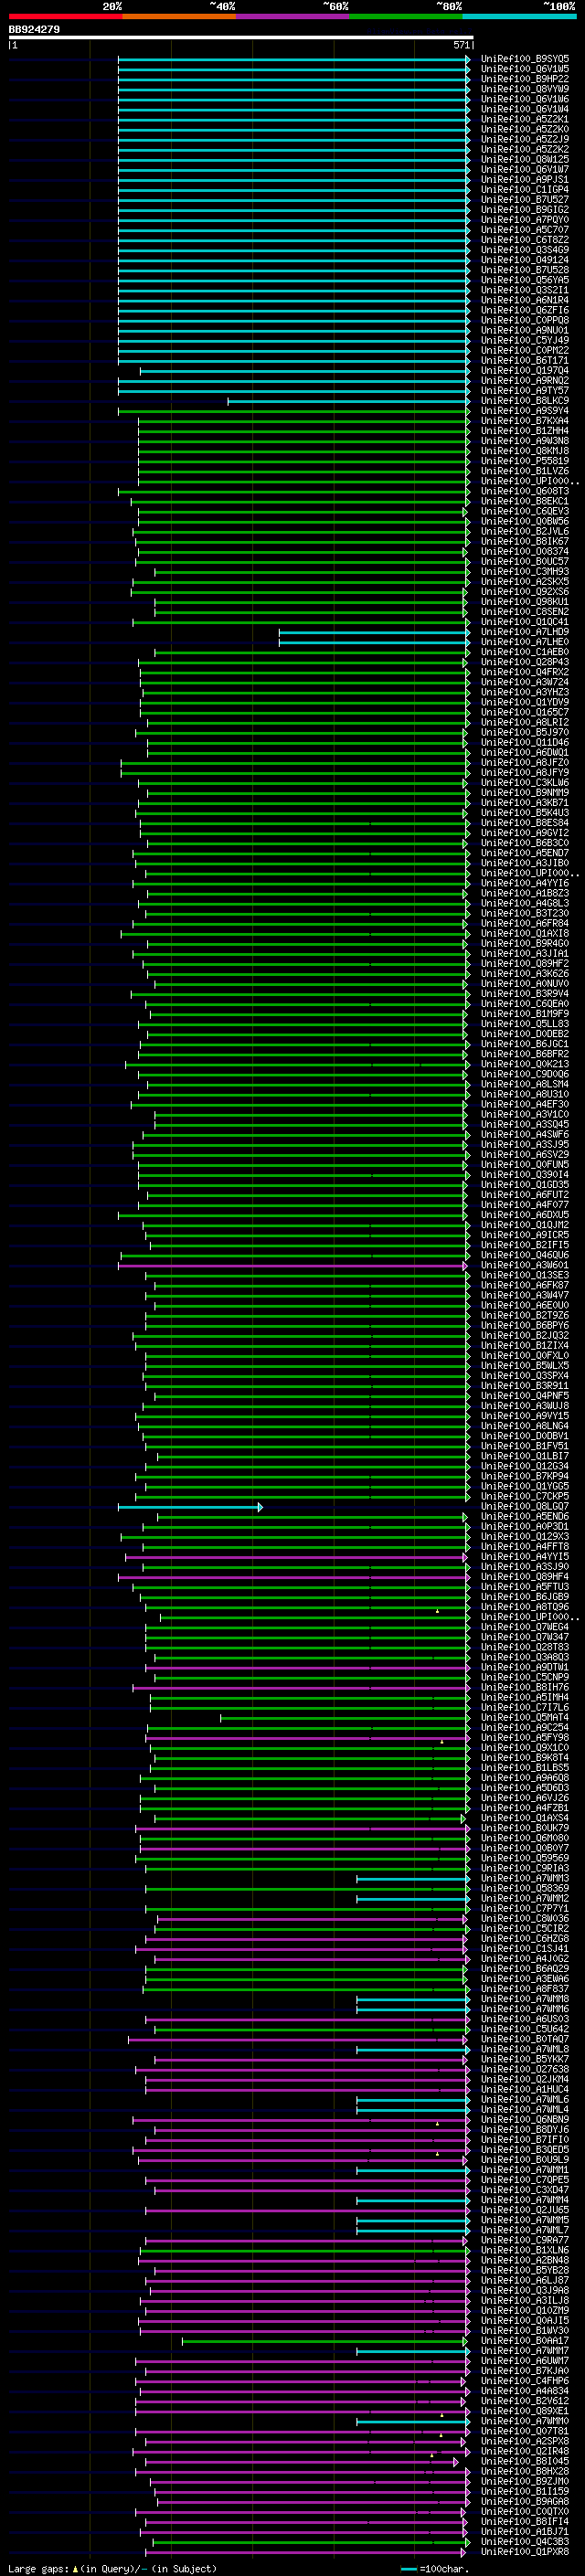Open hit UniRef100_B9HP22
The height and width of the screenshot is (2576, 585).
point(525,79)
